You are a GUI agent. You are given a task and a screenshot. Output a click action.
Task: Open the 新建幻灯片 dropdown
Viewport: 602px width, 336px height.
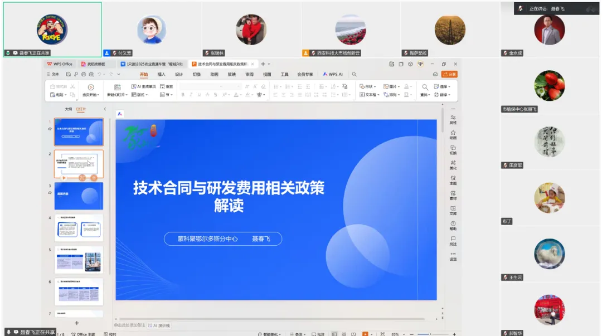pos(117,95)
